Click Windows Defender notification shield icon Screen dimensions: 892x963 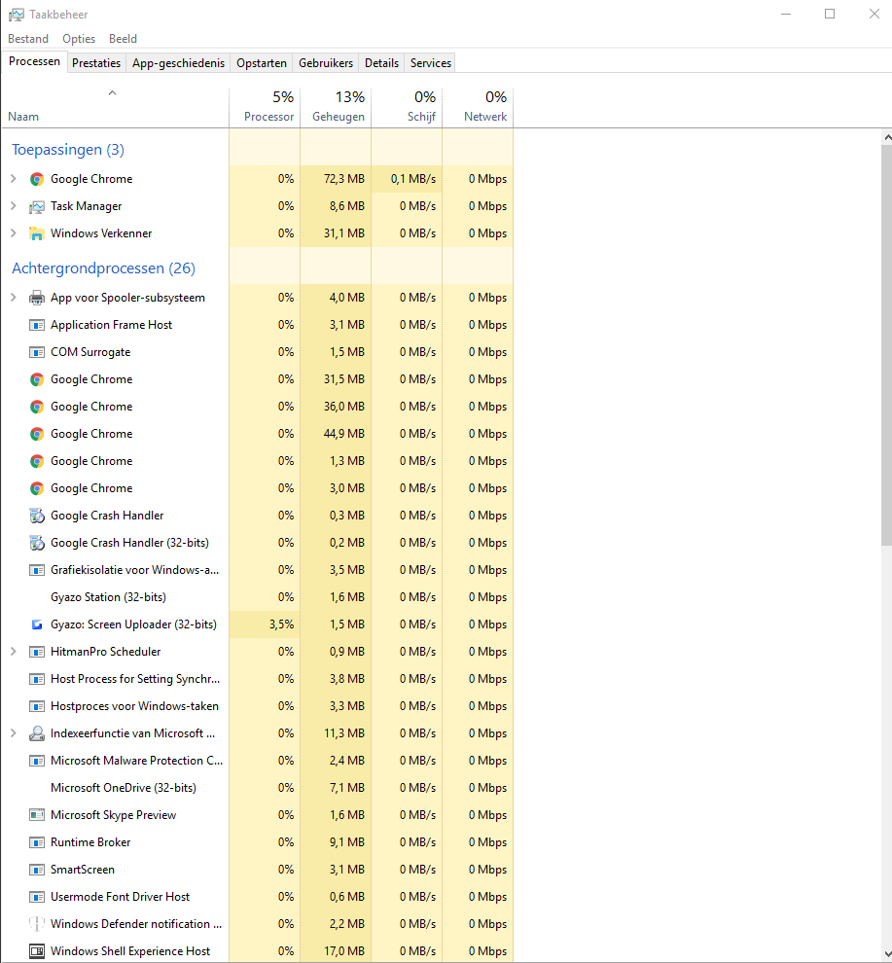pyautogui.click(x=37, y=924)
